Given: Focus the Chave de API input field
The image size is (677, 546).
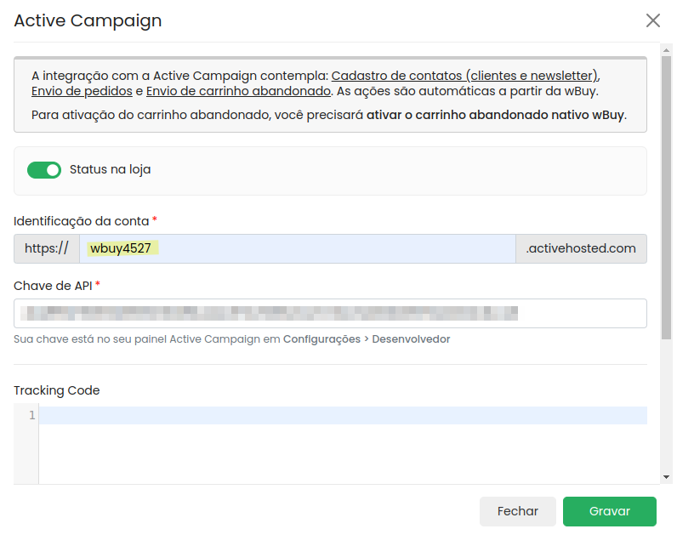Looking at the screenshot, I should (330, 314).
